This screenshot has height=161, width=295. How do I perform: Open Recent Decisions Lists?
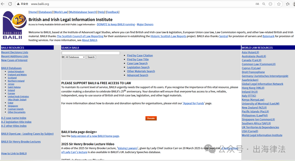(15, 52)
